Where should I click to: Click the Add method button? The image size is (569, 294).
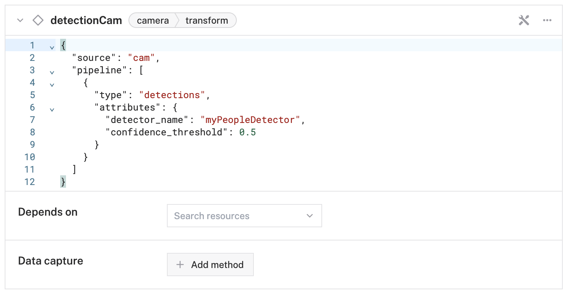[x=210, y=265]
